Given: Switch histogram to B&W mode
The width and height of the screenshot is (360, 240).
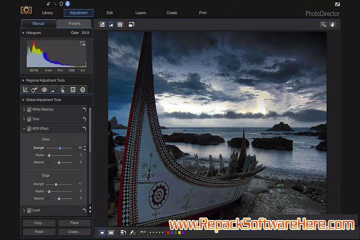Looking at the screenshot, I should click(85, 33).
